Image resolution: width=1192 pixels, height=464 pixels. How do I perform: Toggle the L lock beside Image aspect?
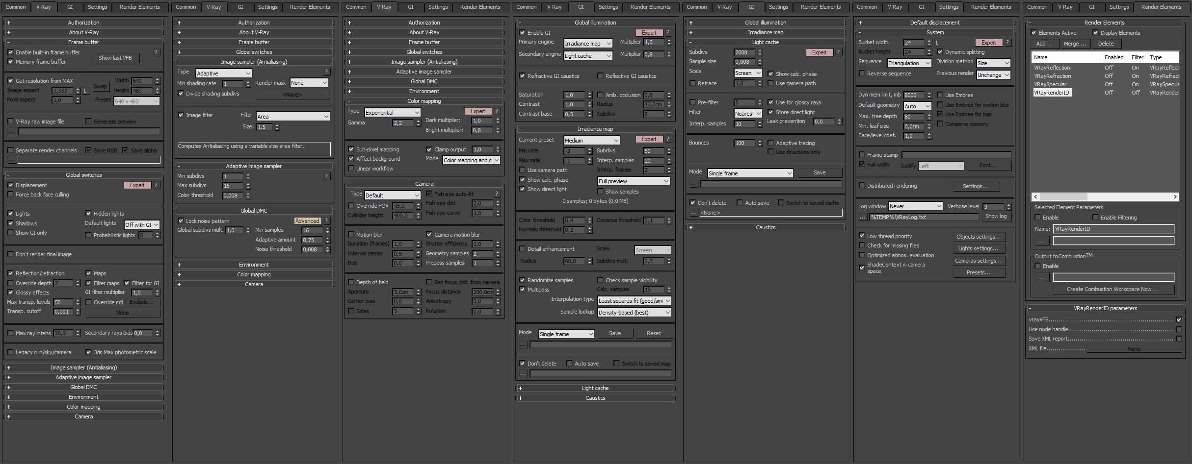[85, 91]
